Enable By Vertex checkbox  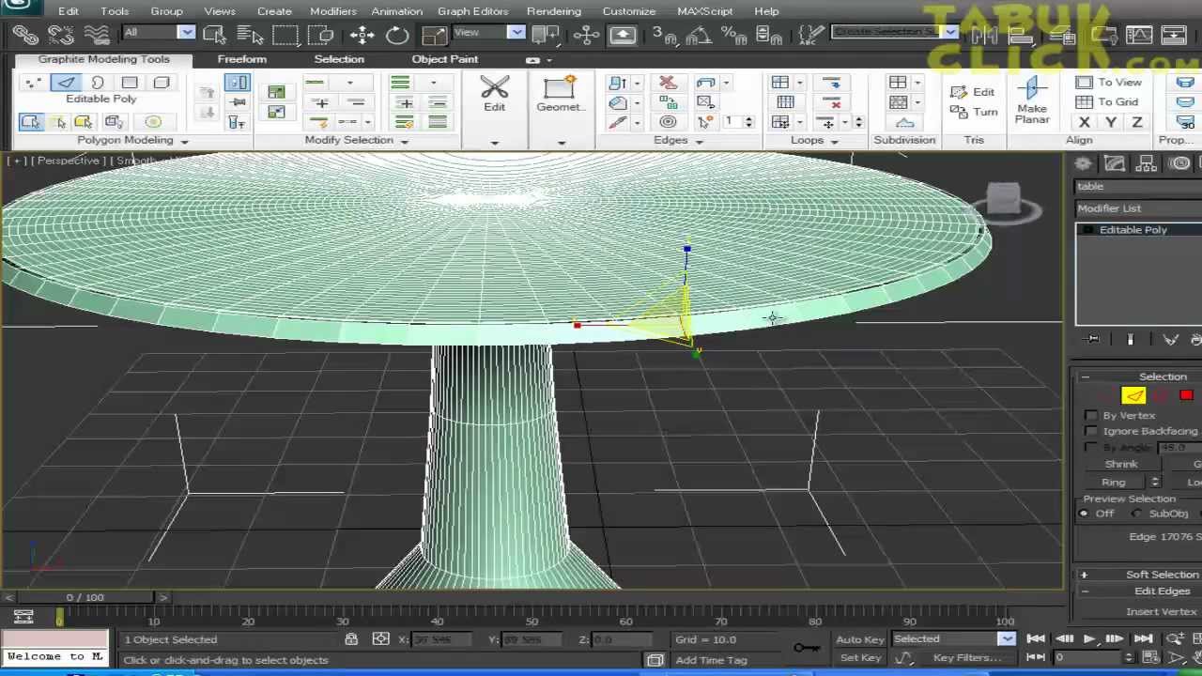pos(1091,415)
